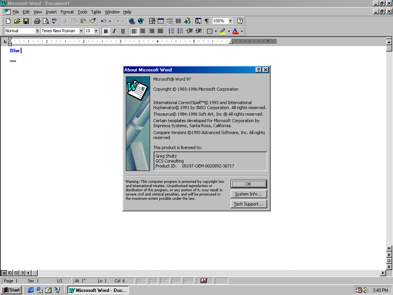Toggle Italic formatting button
Viewport: 393px width, 295px height.
point(114,31)
